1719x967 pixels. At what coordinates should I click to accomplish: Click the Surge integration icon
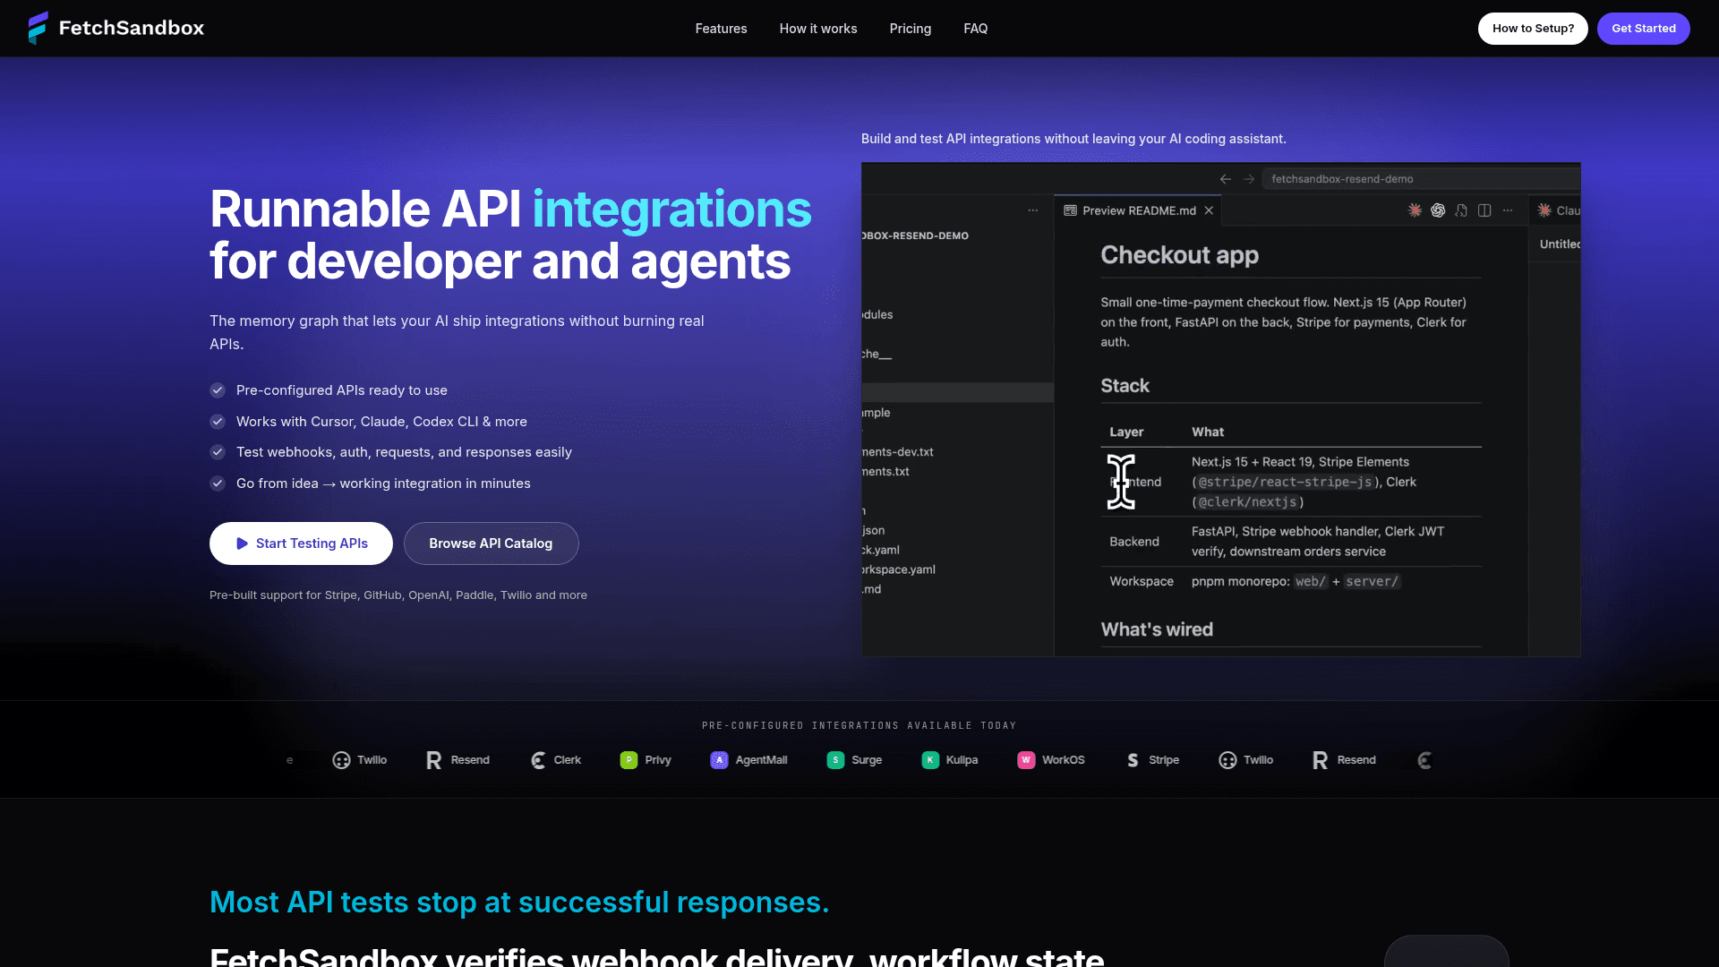(835, 760)
